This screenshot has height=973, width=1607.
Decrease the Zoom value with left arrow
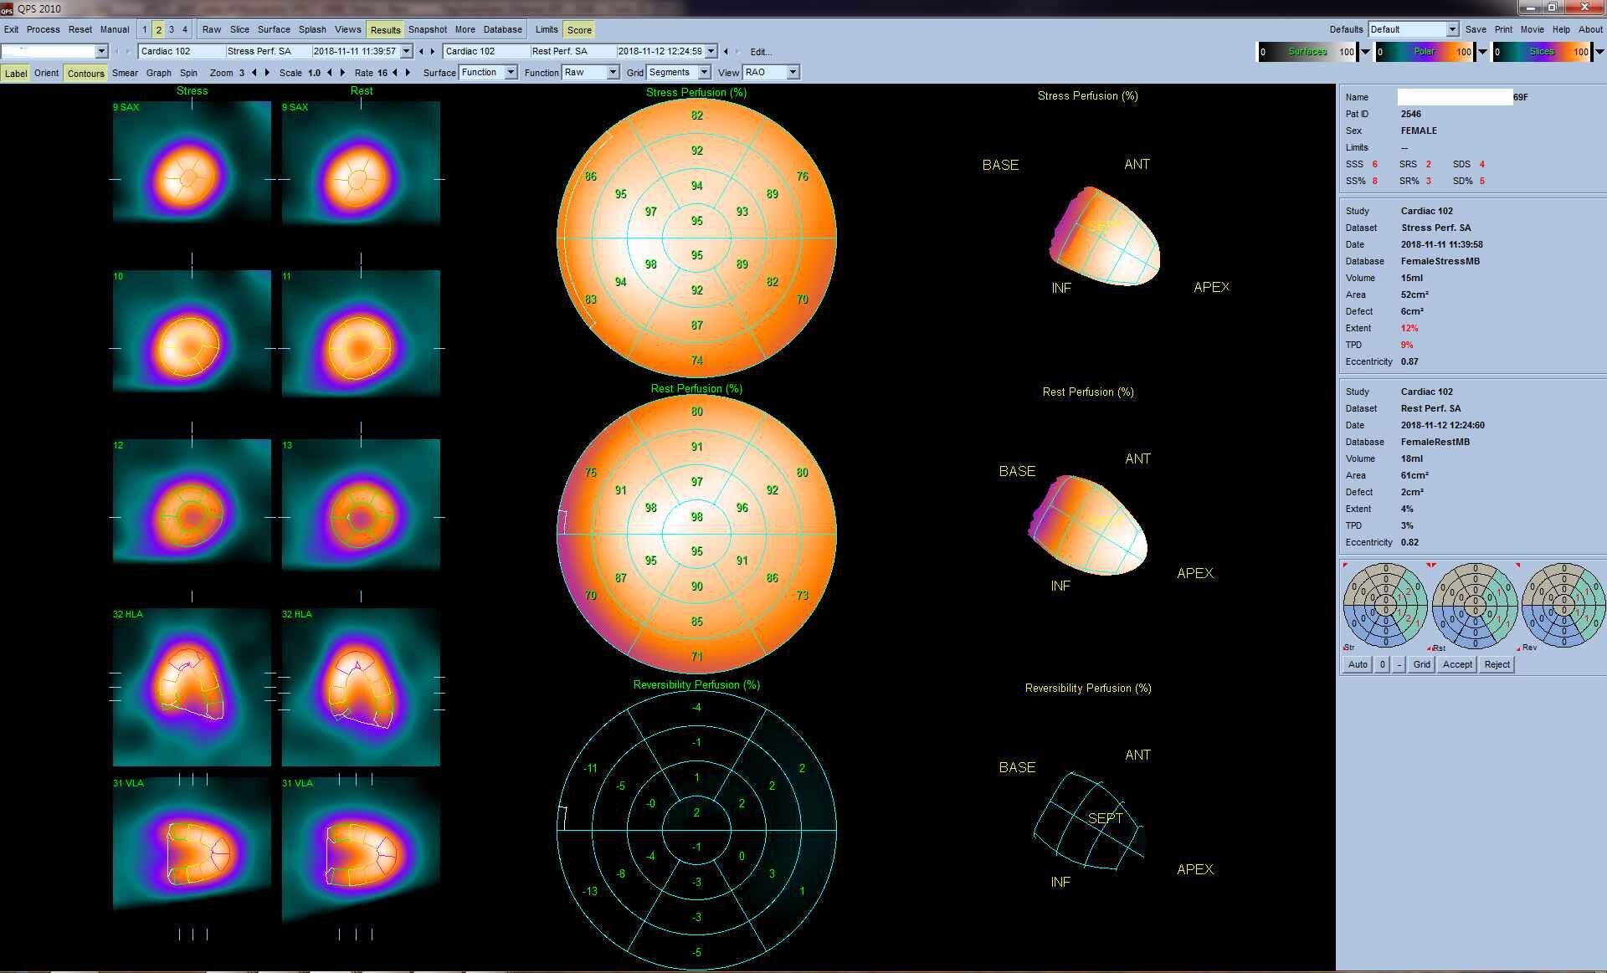click(x=254, y=73)
